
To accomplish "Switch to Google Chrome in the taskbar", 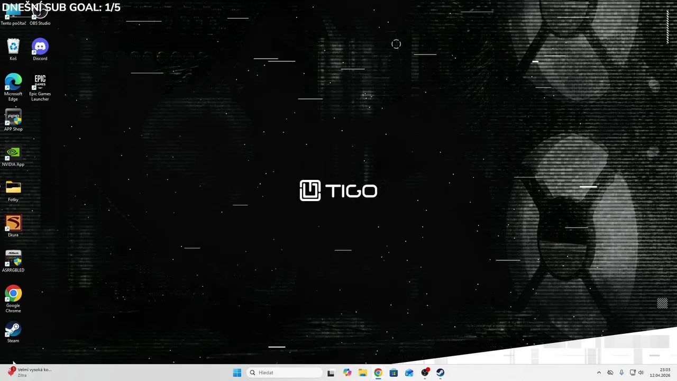I will [378, 373].
